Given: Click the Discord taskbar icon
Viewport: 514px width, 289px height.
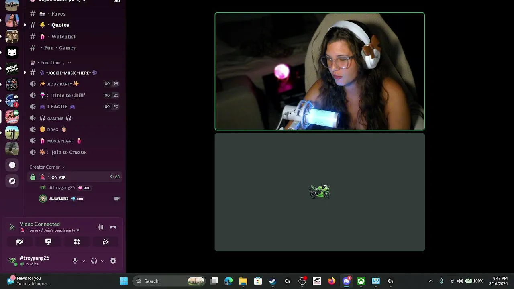Looking at the screenshot, I should [346, 281].
